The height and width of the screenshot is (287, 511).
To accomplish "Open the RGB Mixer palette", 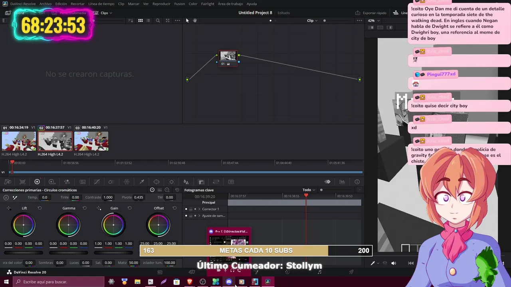I will pyautogui.click(x=67, y=182).
